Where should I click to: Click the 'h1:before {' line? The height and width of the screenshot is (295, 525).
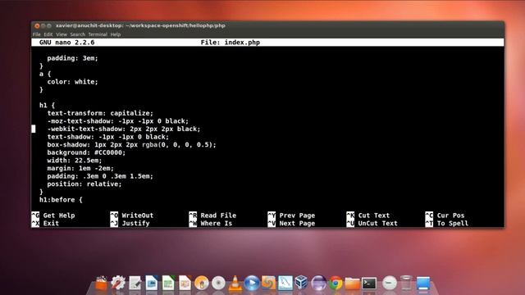tap(61, 200)
